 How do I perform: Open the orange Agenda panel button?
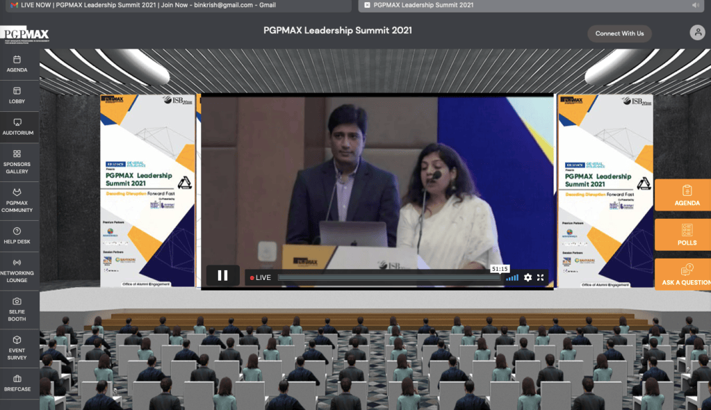[683, 195]
